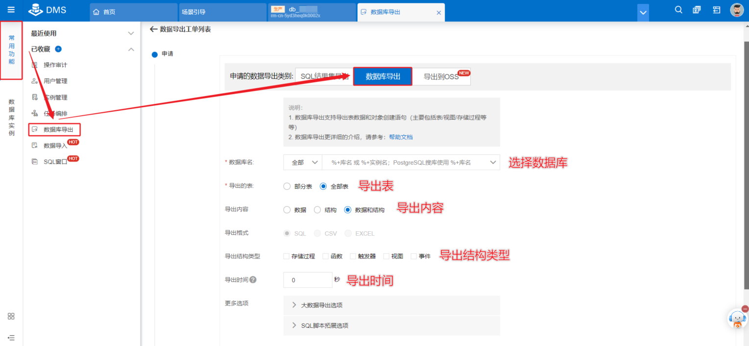
Task: Open the user avatar menu
Action: [x=737, y=10]
